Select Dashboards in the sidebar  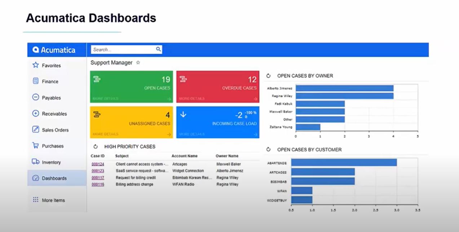click(x=57, y=178)
